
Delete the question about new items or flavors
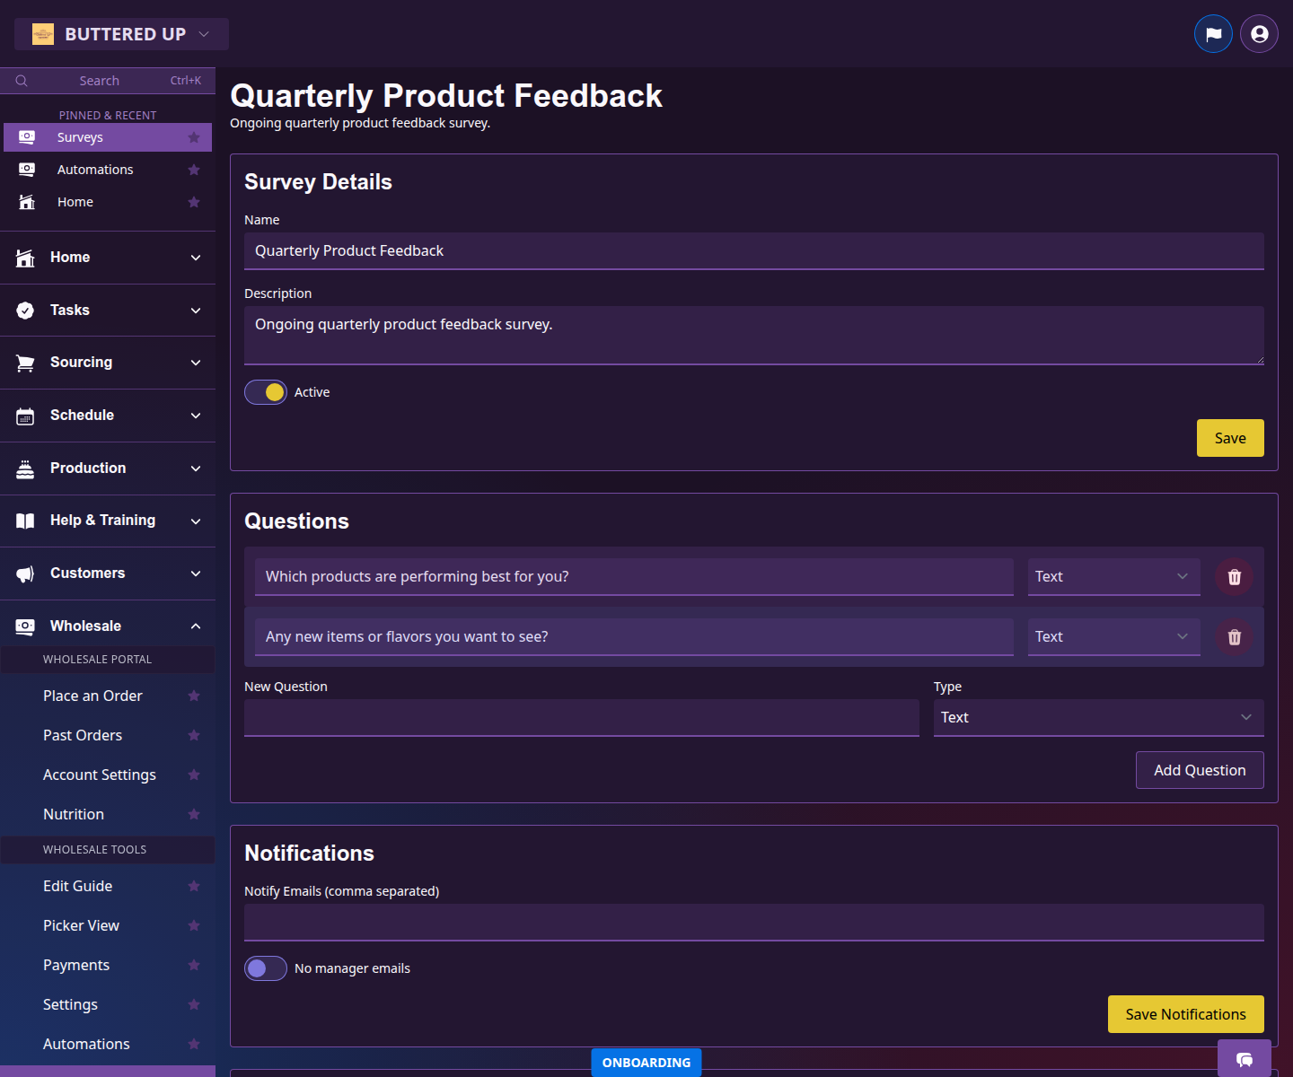[1234, 636]
